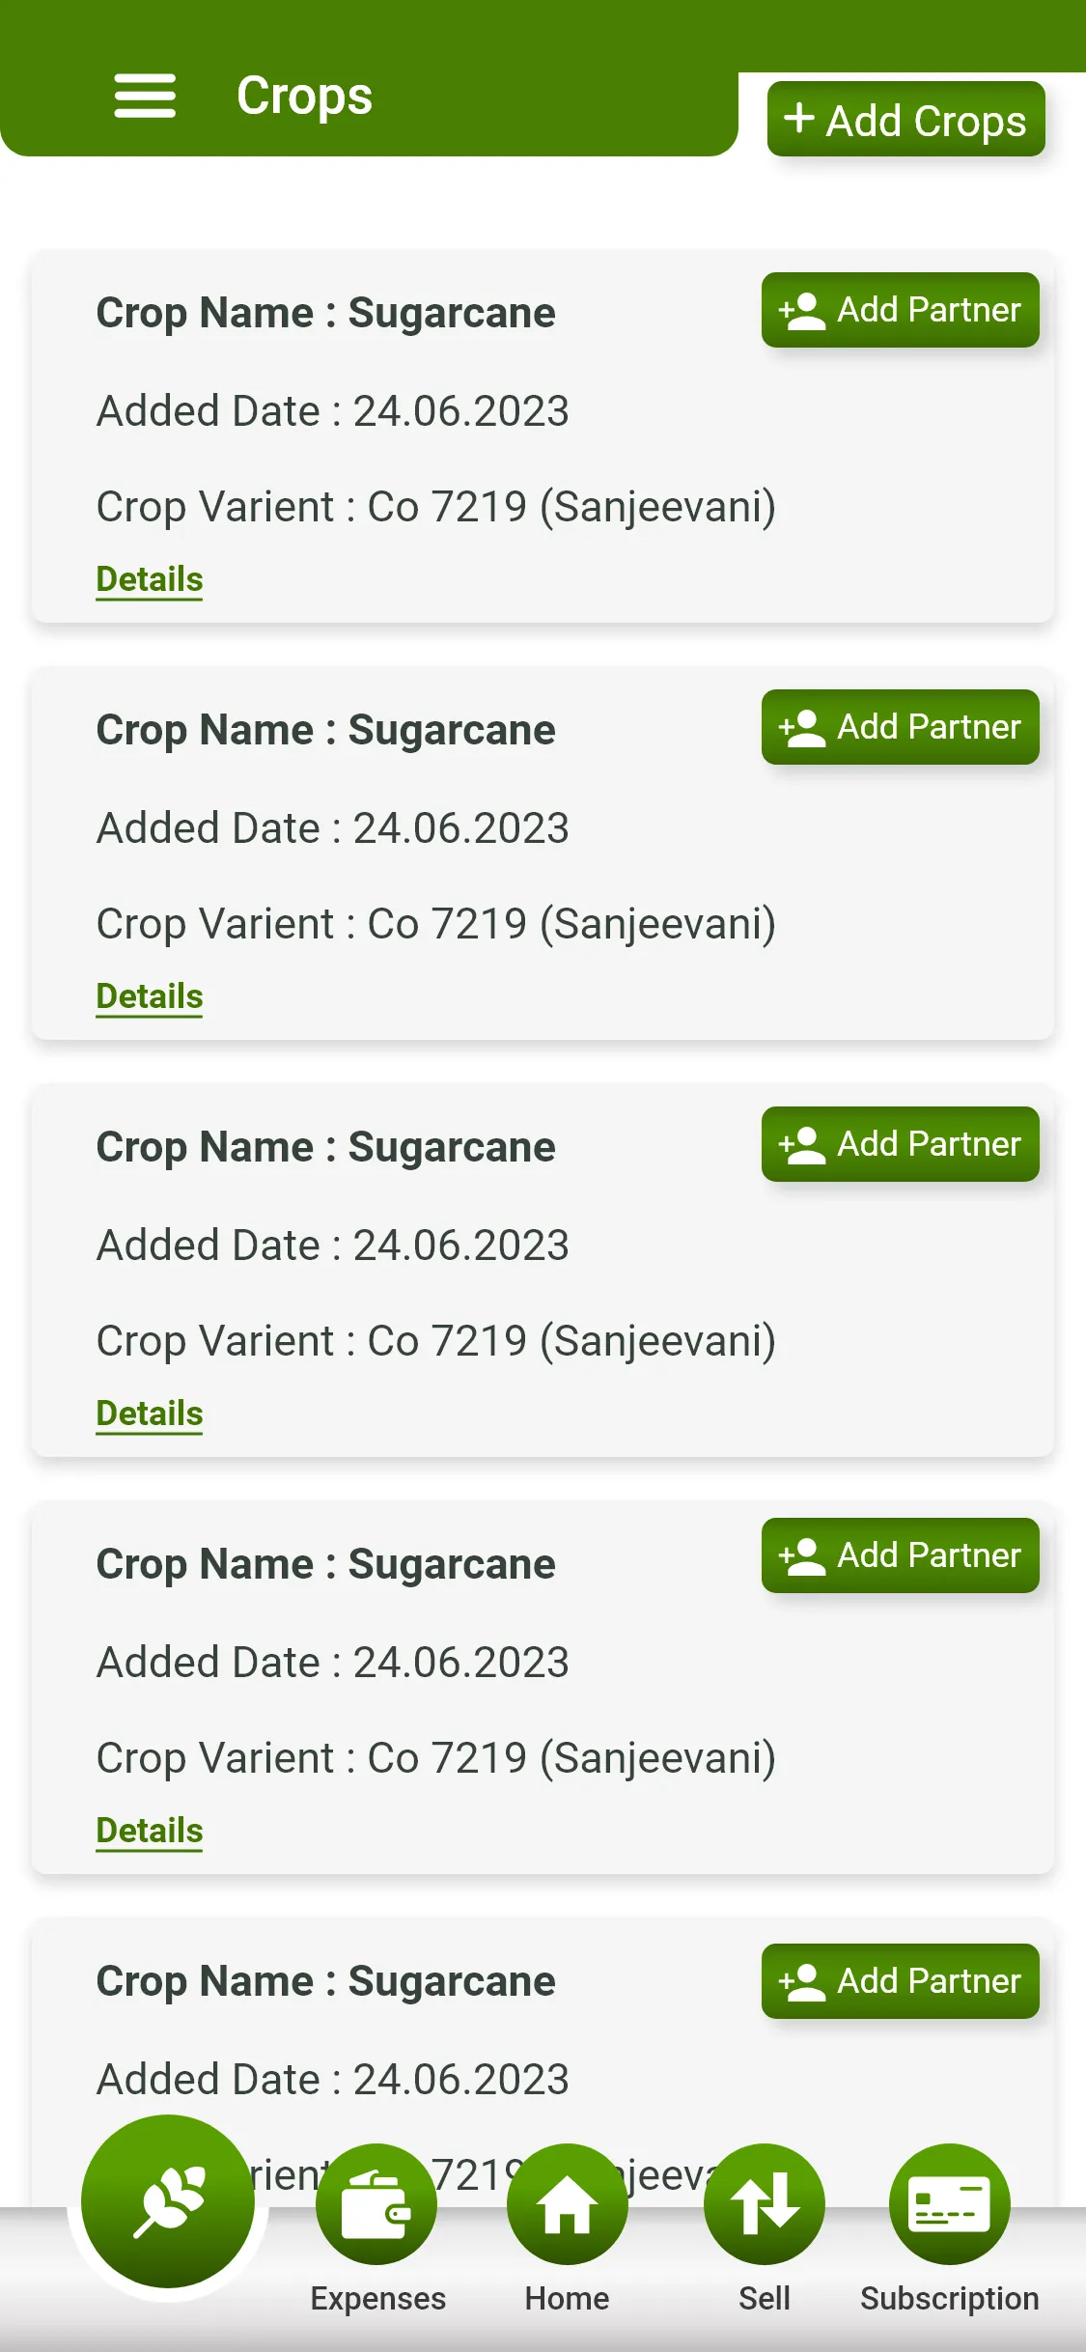Click the Crops page title
The image size is (1086, 2352).
(x=304, y=96)
